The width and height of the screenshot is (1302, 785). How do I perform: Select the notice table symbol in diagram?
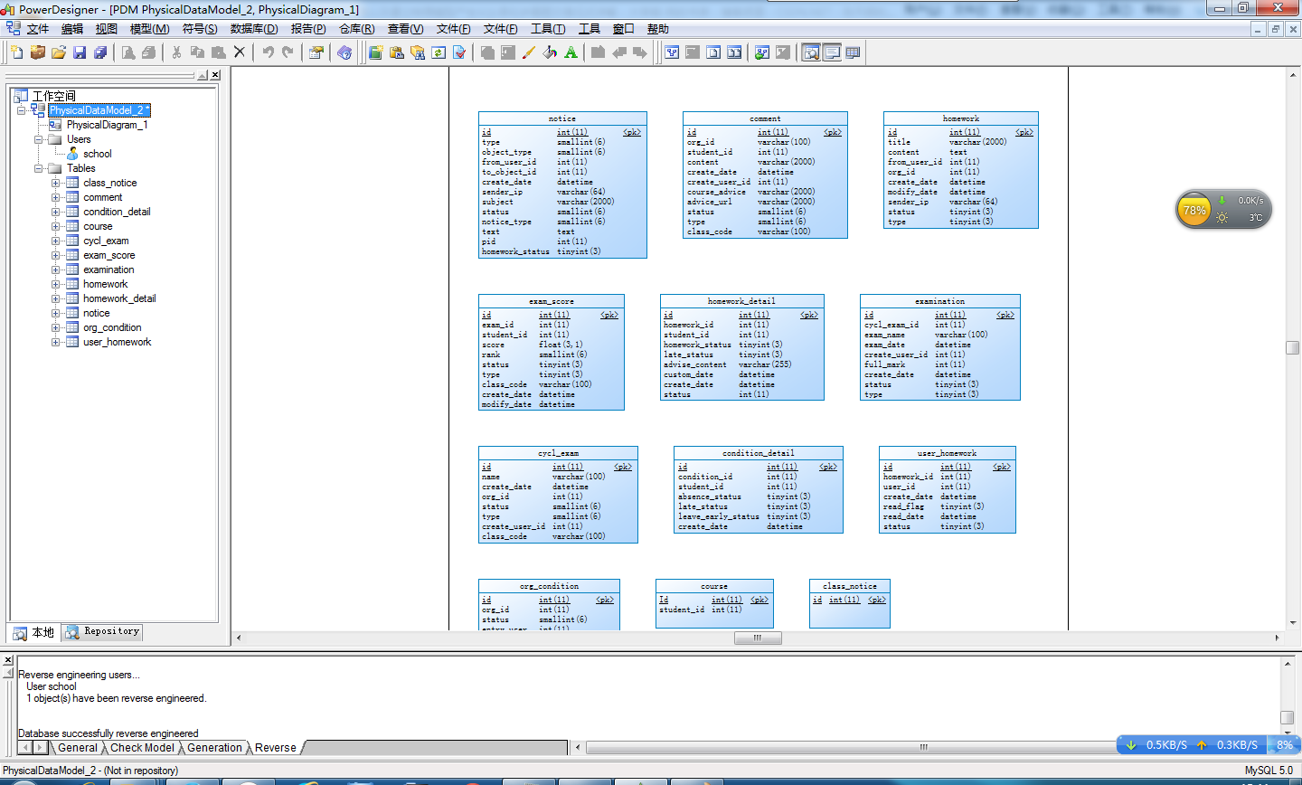click(562, 185)
